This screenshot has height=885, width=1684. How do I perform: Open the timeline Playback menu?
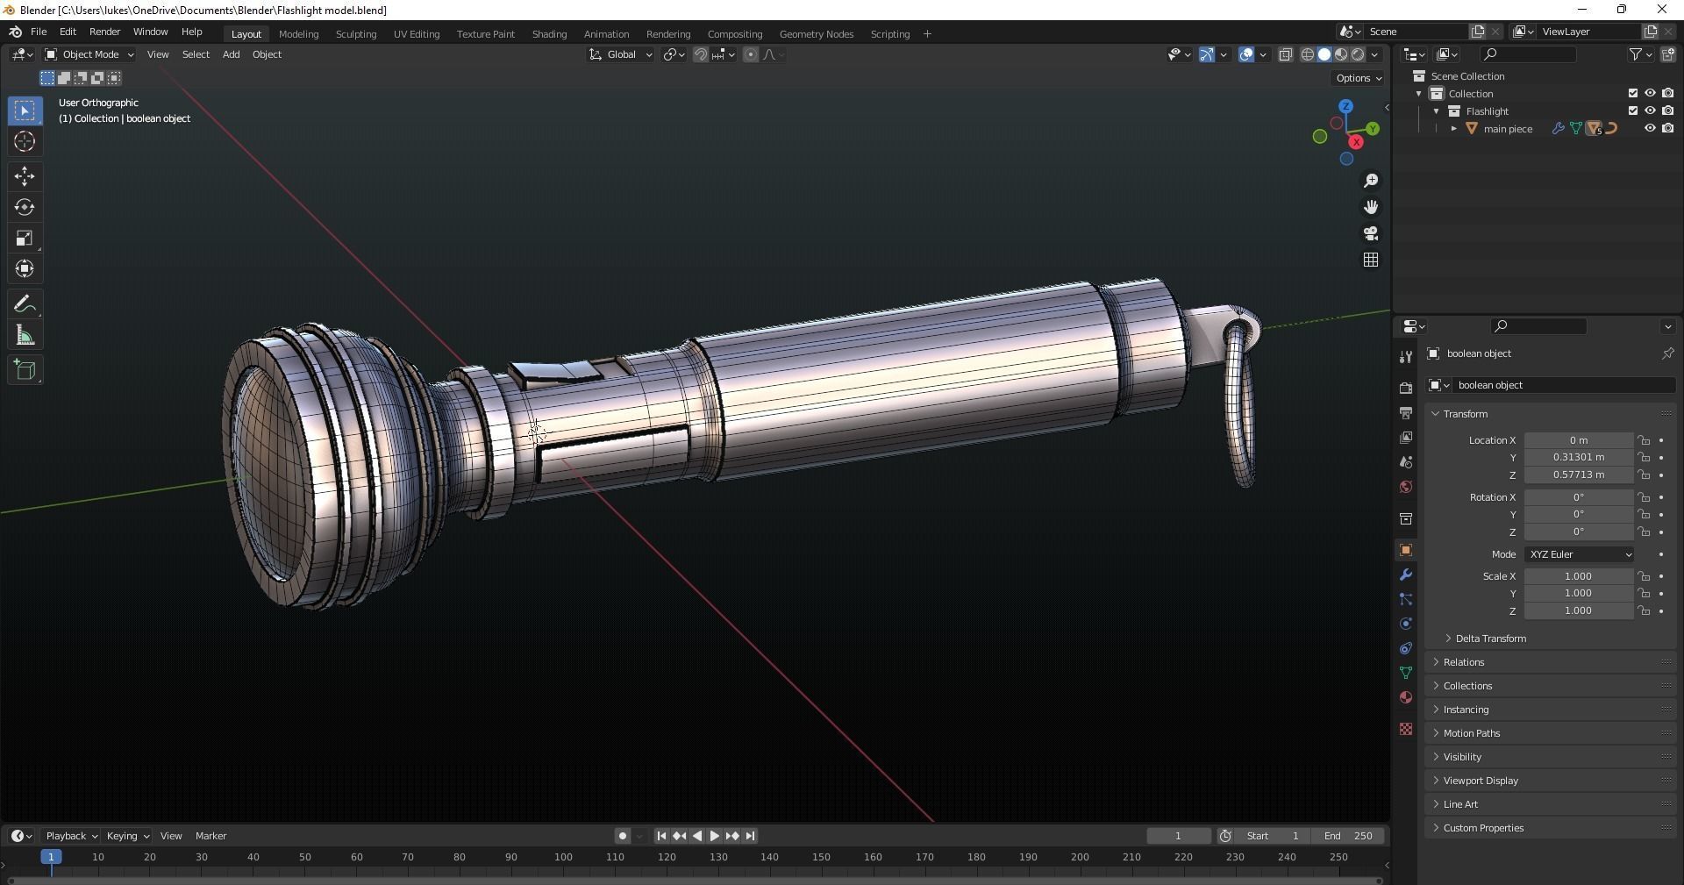(70, 836)
